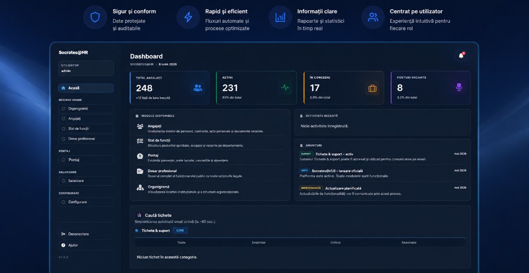Click the icon beside Caută tichete heading
Viewport: 529px width, 273px height.
coord(139,215)
